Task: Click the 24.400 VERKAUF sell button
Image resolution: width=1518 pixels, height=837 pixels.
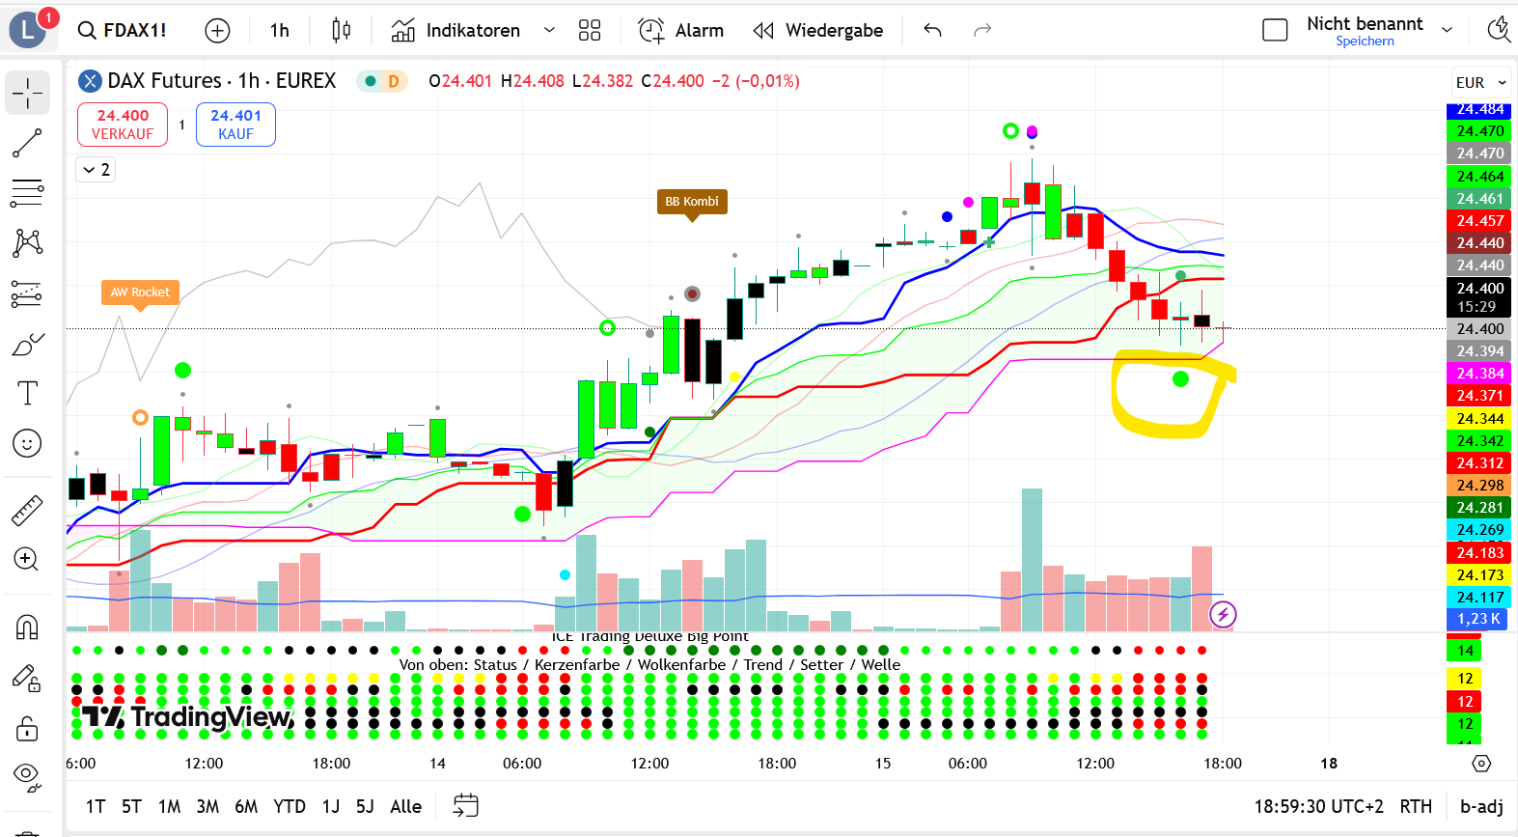Action: [123, 125]
